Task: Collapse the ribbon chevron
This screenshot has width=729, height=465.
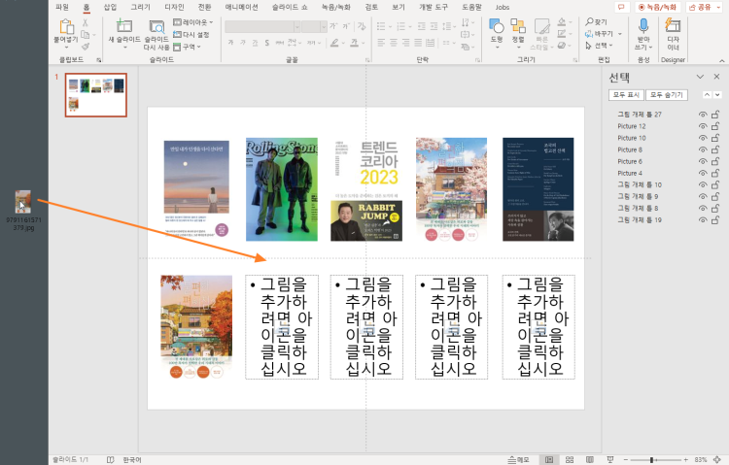Action: (x=721, y=60)
